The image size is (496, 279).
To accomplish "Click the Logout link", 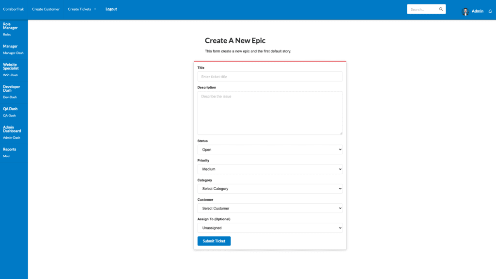I will point(111,9).
